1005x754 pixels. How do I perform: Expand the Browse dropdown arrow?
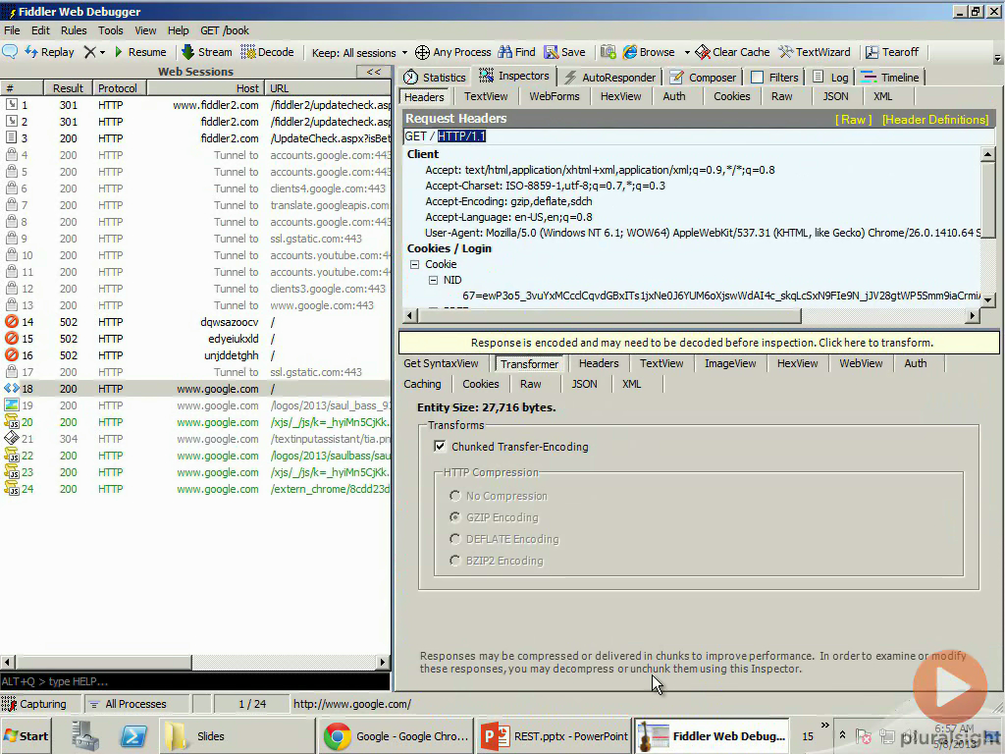tap(687, 53)
